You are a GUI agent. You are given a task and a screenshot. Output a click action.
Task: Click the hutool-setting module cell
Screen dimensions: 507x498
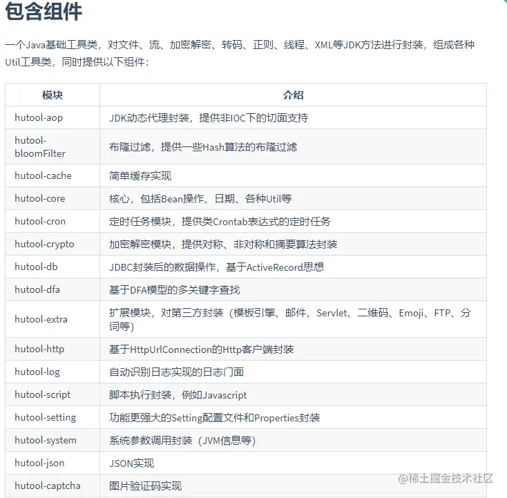click(52, 417)
